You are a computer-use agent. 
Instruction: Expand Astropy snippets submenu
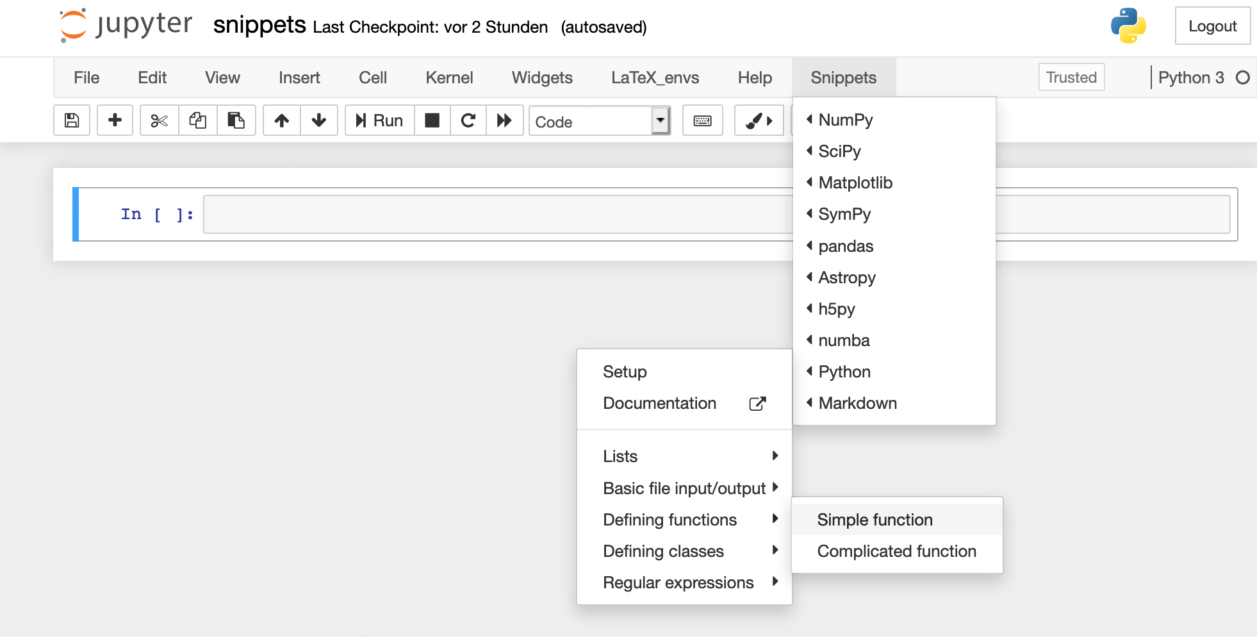click(x=894, y=277)
